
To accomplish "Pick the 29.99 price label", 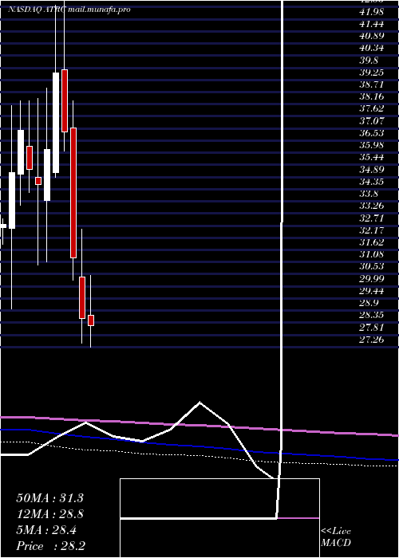I will pos(372,279).
